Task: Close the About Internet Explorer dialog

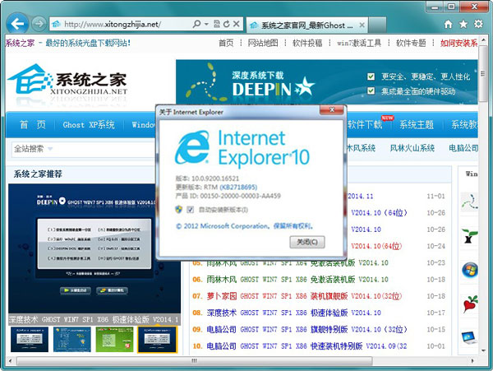Action: point(332,110)
